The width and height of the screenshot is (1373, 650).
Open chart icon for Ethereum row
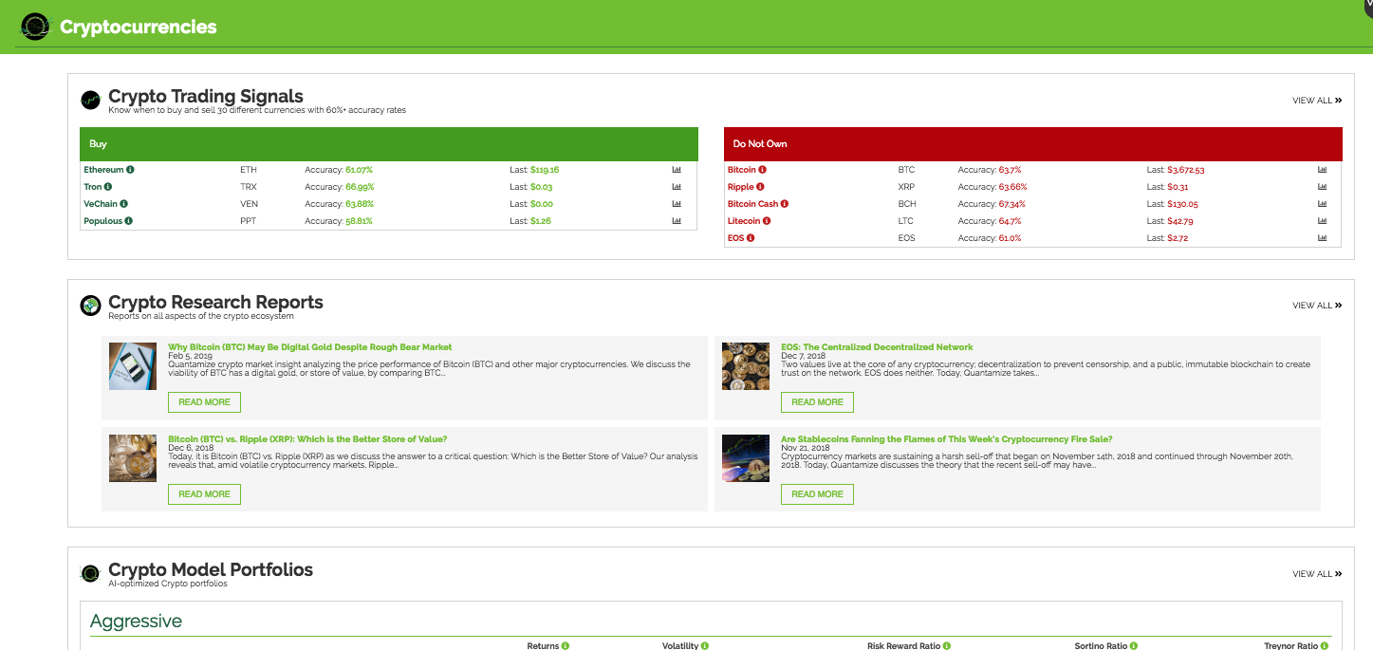[677, 170]
